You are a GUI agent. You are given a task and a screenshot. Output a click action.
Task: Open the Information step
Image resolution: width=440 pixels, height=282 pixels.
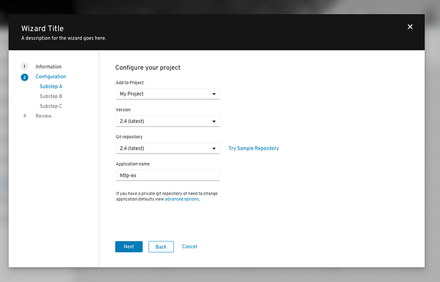(x=48, y=67)
